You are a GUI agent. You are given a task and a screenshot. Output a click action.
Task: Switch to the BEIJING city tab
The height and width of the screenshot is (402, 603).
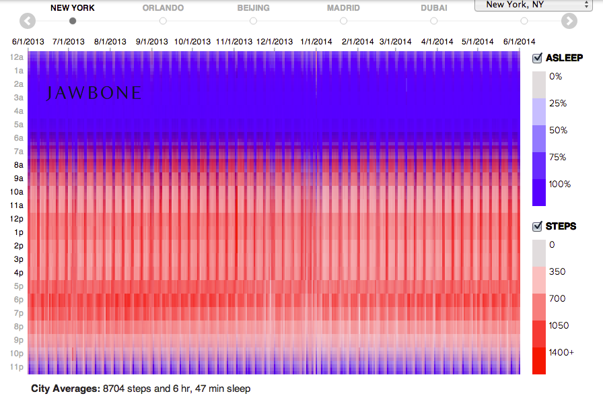[254, 7]
